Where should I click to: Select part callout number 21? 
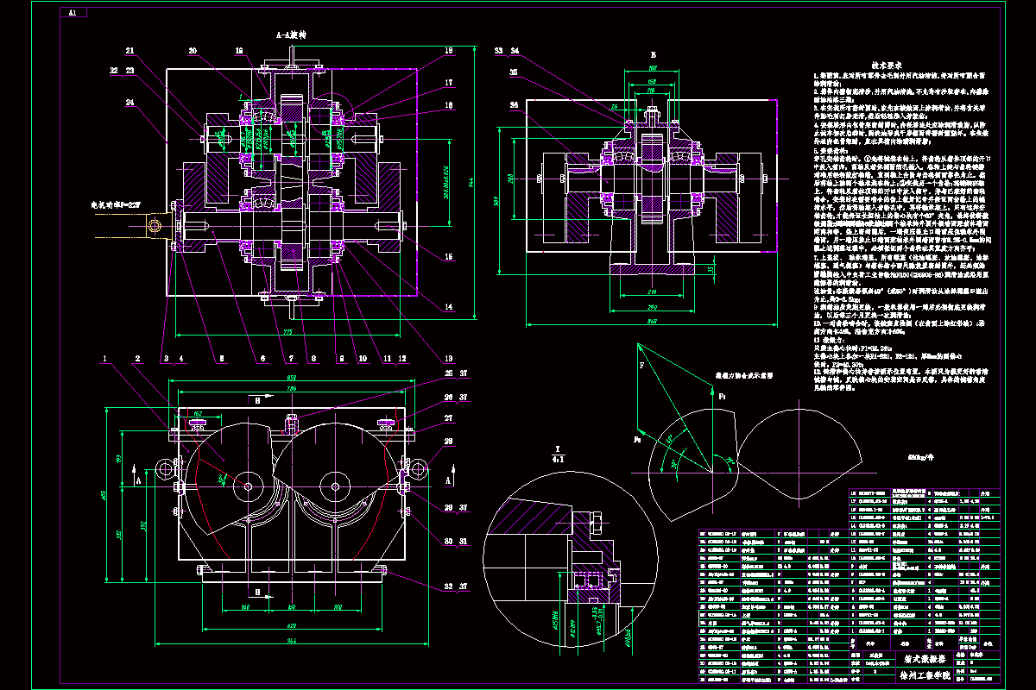131,49
